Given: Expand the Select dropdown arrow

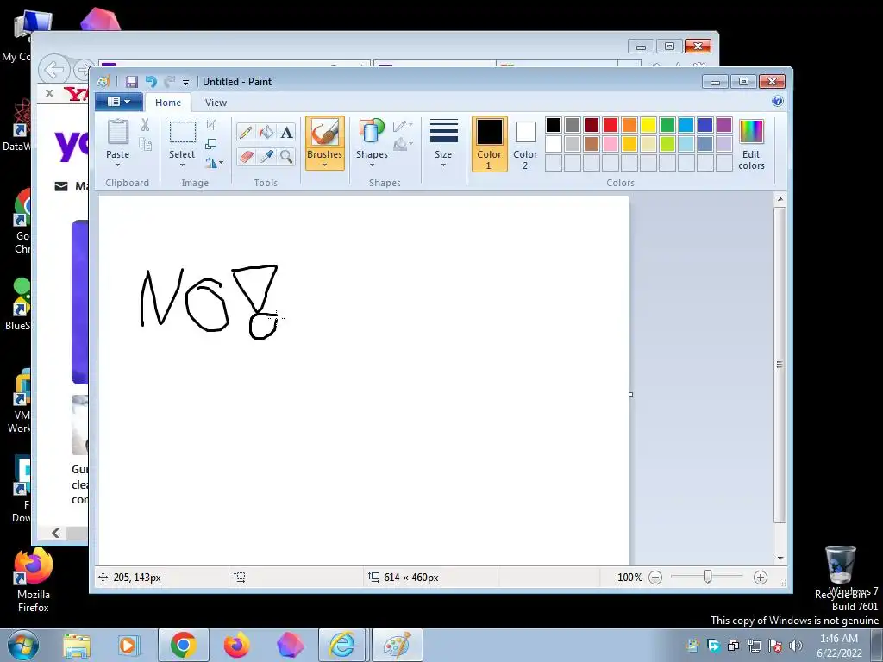Looking at the screenshot, I should (x=183, y=165).
